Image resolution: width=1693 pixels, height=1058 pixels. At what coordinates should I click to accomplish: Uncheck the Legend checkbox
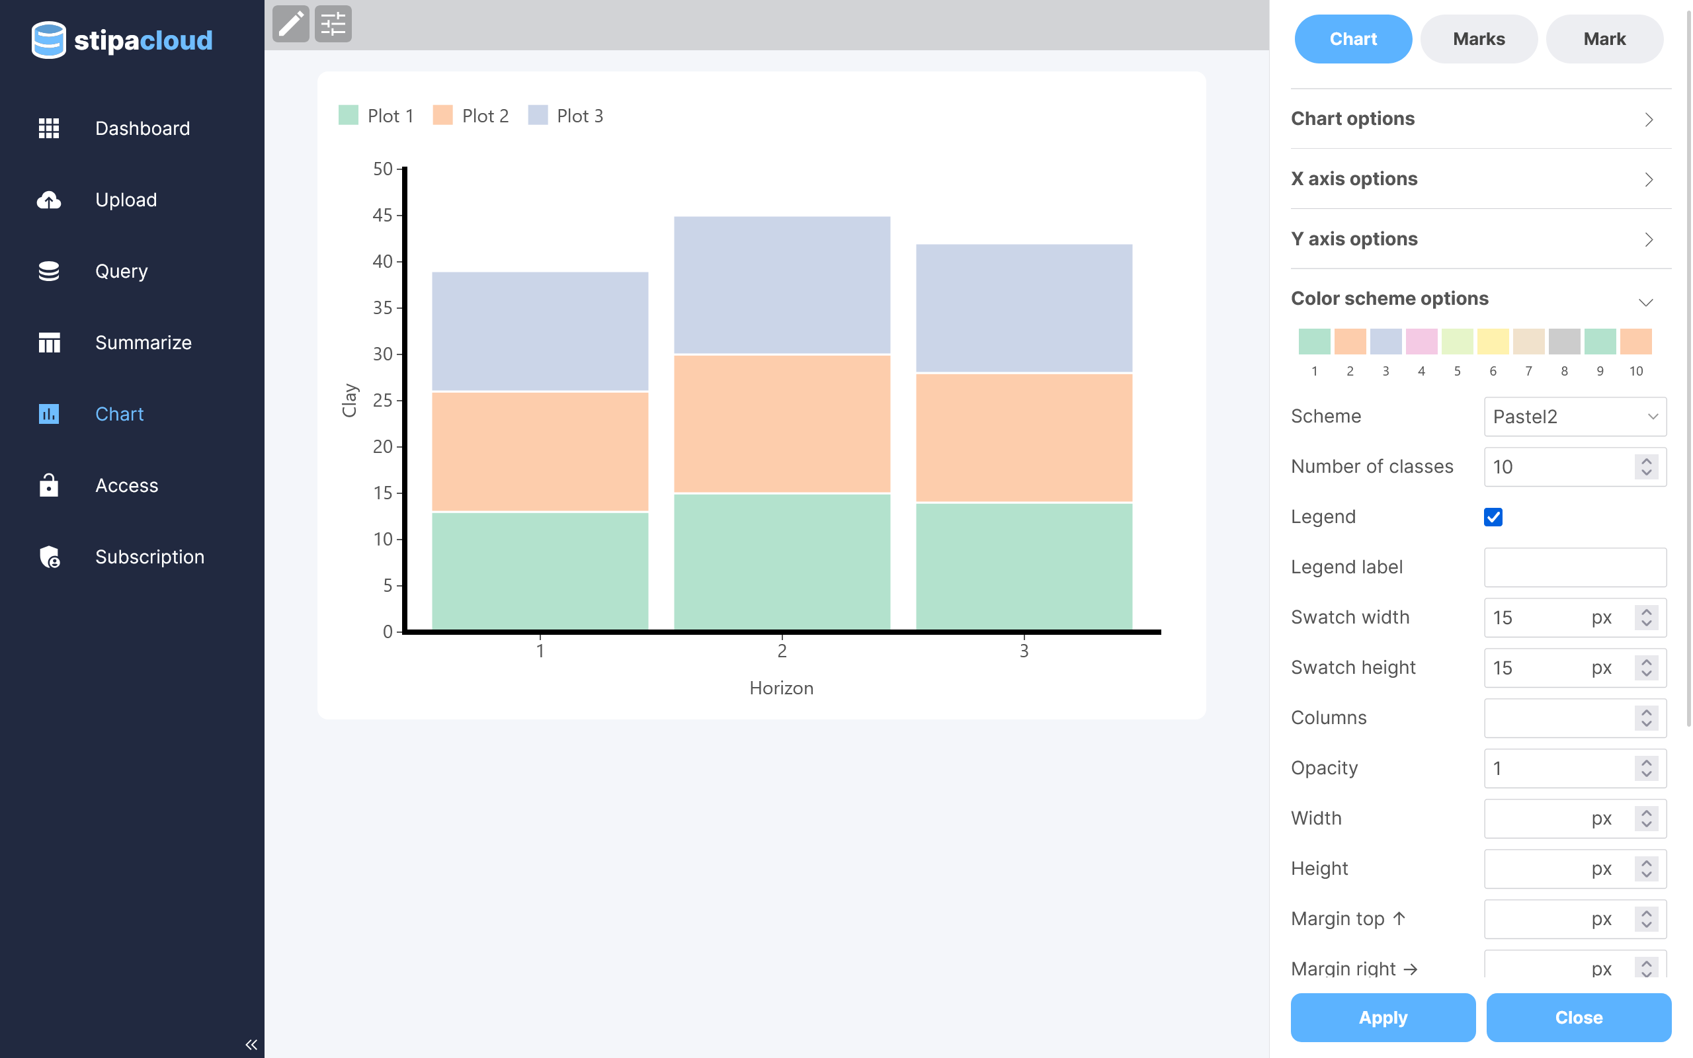(x=1493, y=517)
